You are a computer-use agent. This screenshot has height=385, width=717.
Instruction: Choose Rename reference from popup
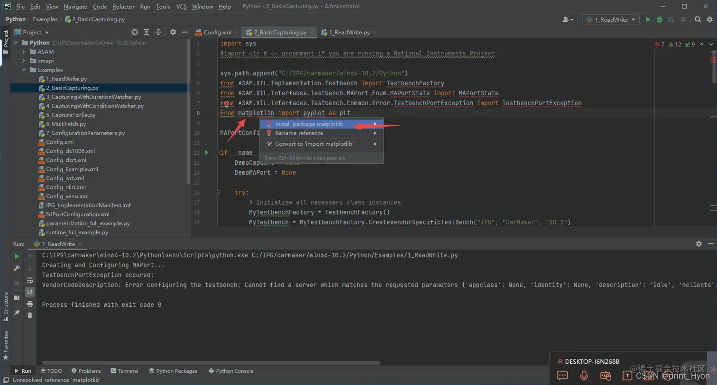322,133
